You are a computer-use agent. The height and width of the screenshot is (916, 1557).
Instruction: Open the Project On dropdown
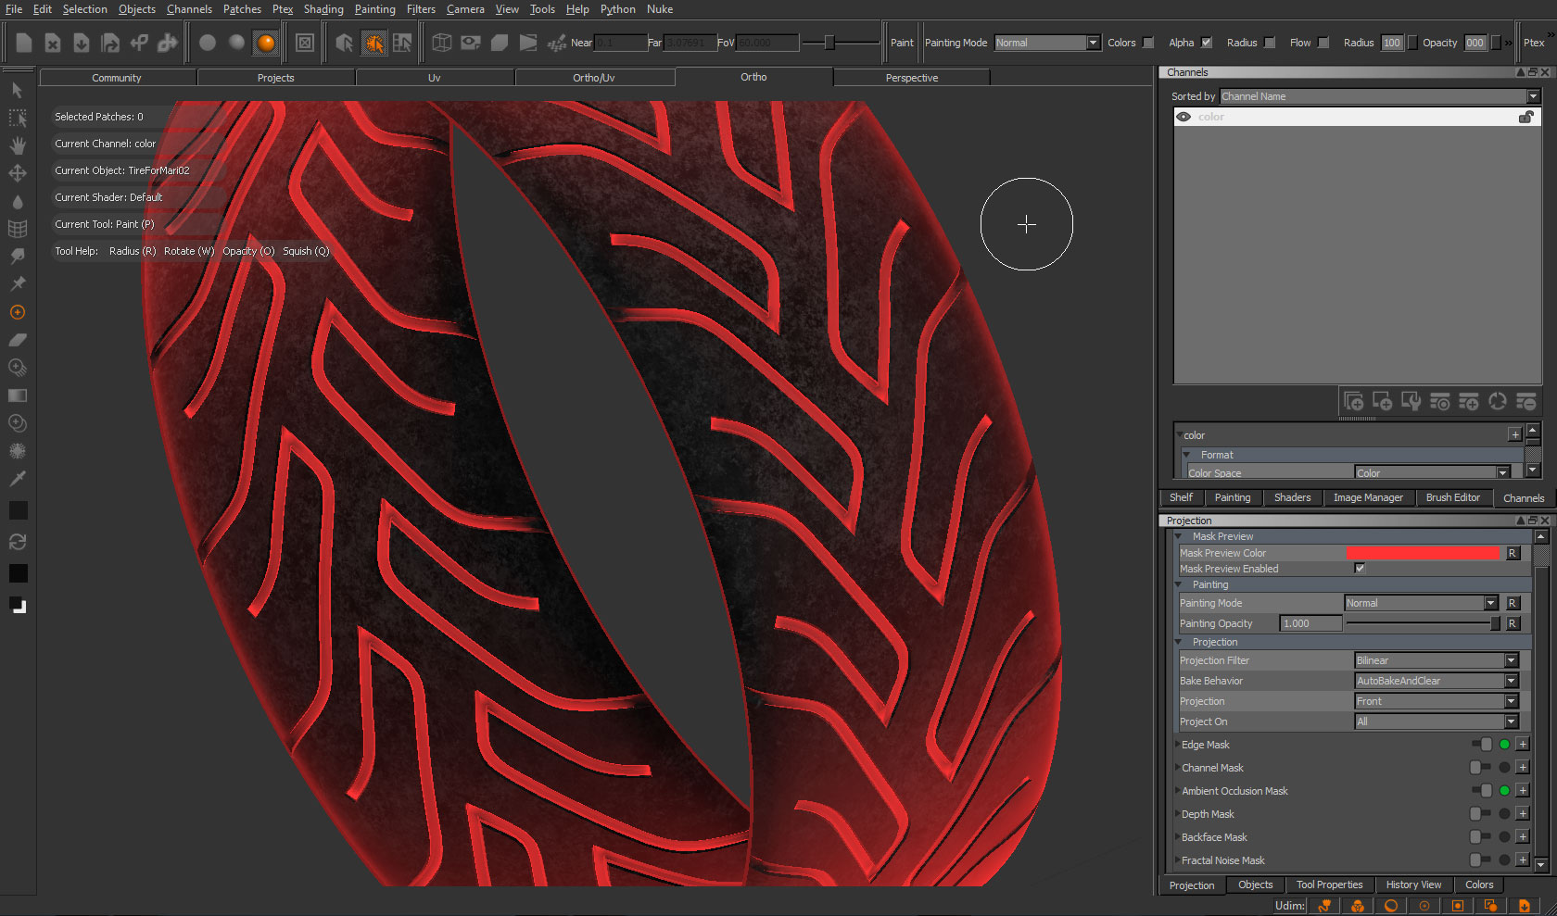pyautogui.click(x=1437, y=722)
